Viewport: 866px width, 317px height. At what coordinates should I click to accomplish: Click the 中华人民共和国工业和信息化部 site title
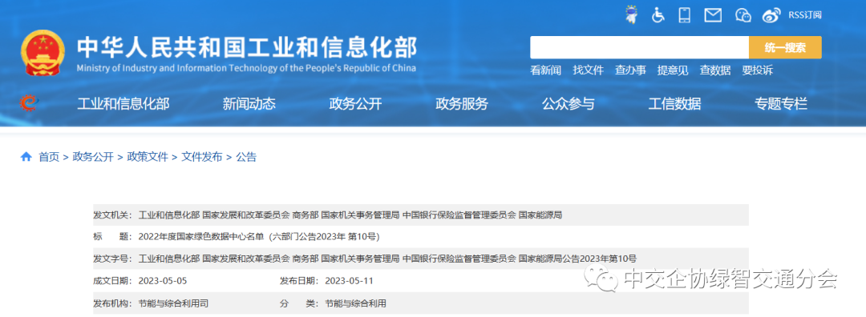tap(246, 48)
